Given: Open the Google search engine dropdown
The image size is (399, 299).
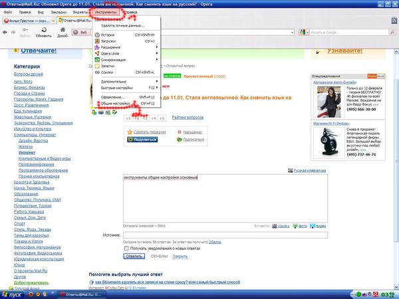Looking at the screenshot, I should coord(304,33).
